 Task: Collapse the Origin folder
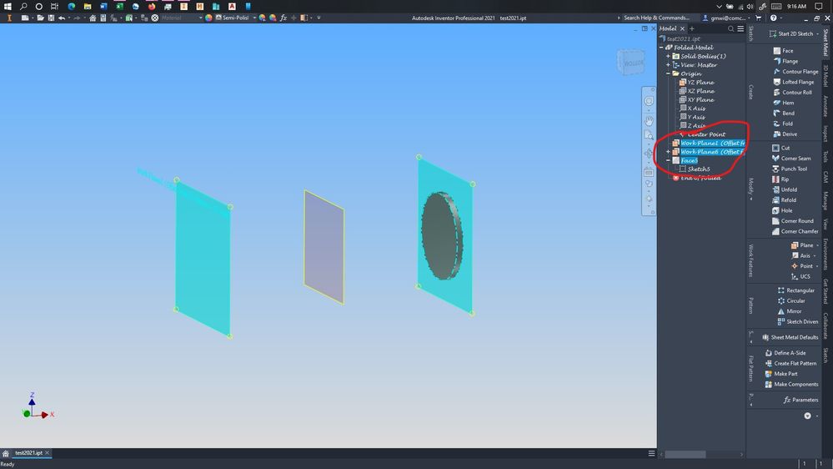tap(668, 74)
